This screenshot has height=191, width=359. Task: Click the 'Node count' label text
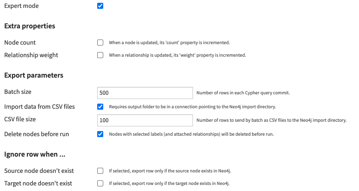[x=20, y=43]
